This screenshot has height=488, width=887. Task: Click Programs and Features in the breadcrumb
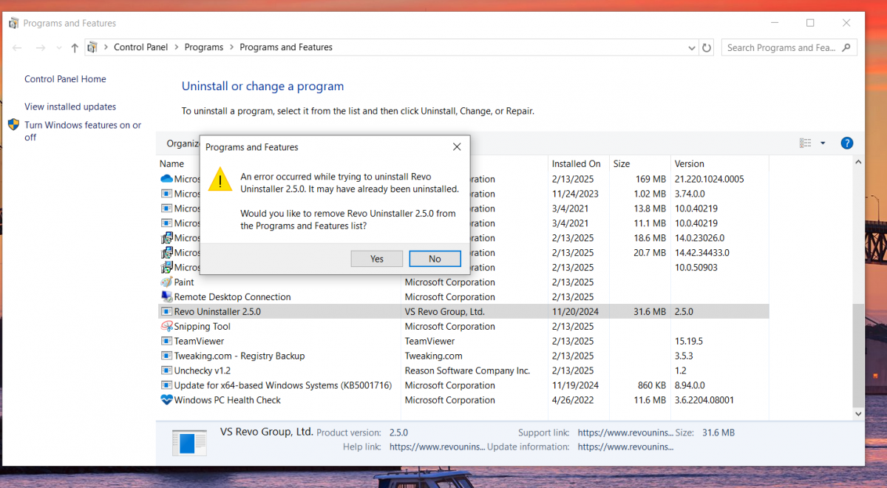[x=286, y=47]
